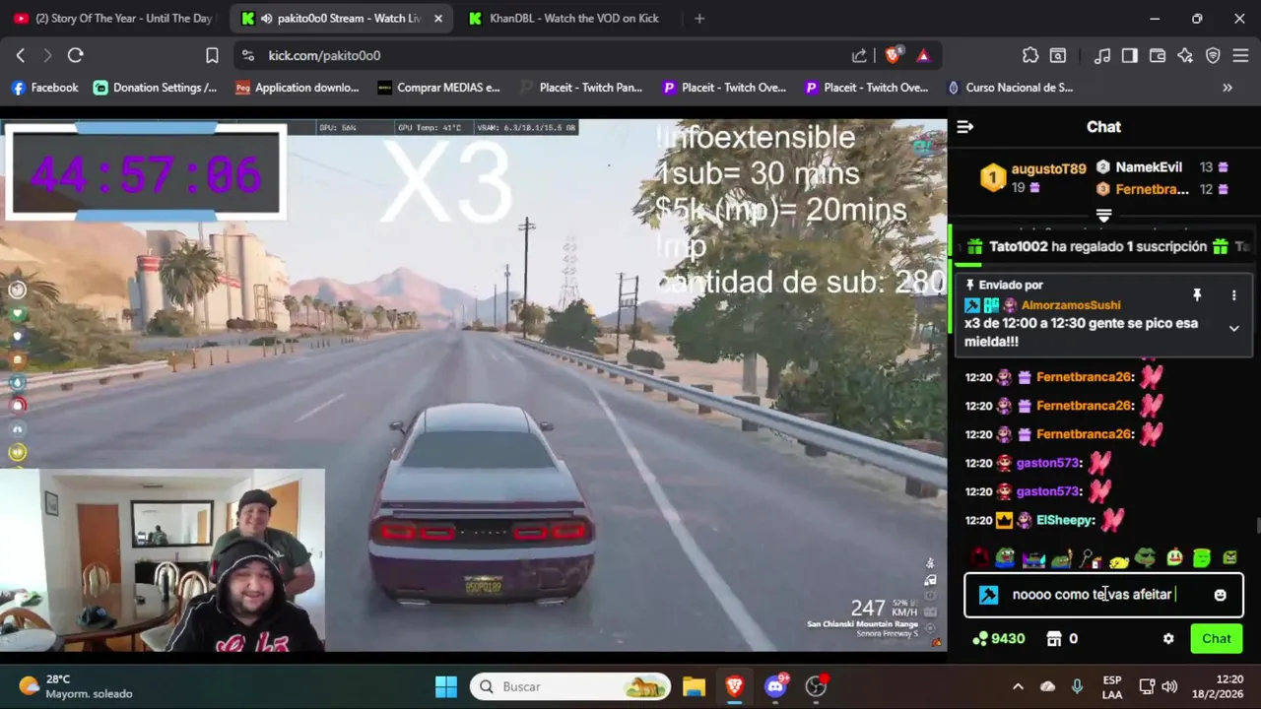Open the emoji picker in the chat box
The width and height of the screenshot is (1261, 709).
(x=1220, y=595)
